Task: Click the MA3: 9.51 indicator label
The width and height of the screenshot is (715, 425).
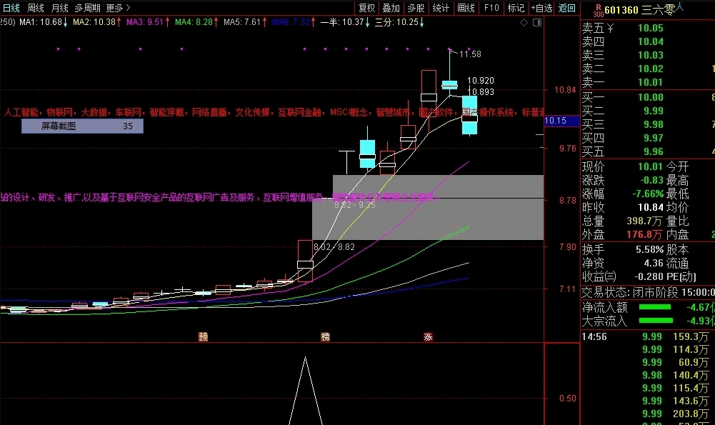Action: click(148, 22)
